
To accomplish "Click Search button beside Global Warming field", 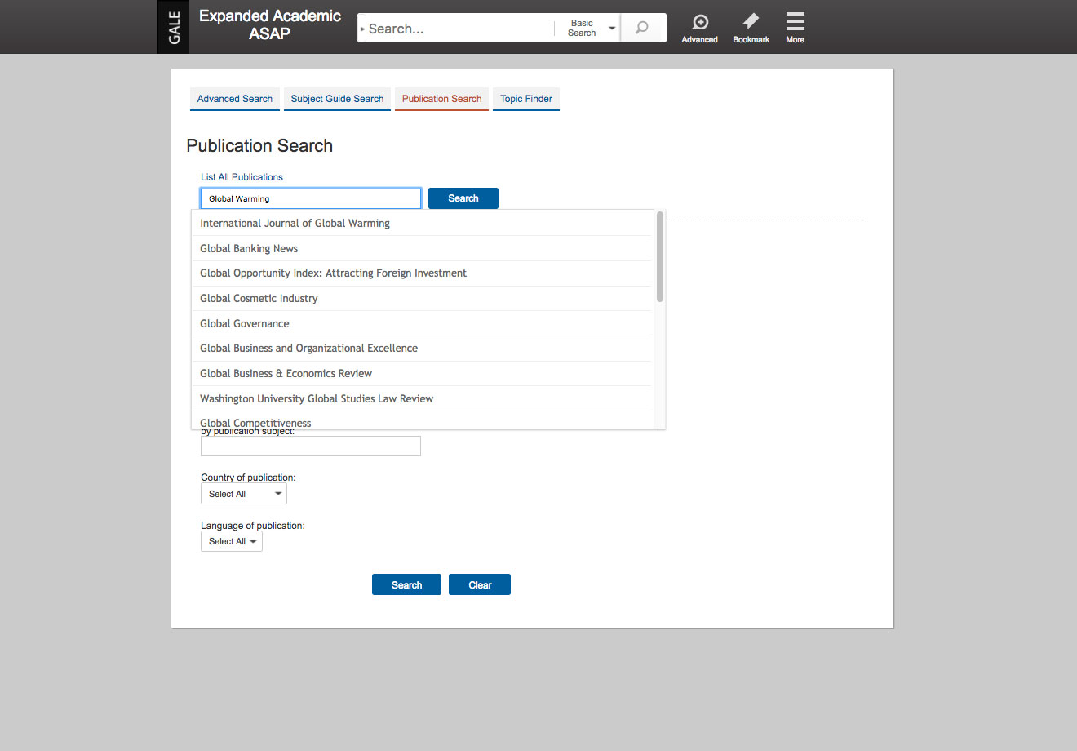I will pyautogui.click(x=463, y=198).
